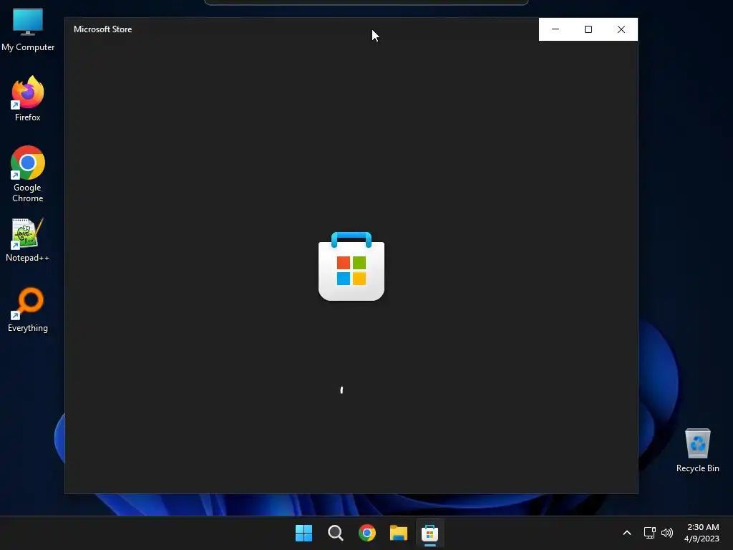Close the Microsoft Store window

pyautogui.click(x=621, y=29)
